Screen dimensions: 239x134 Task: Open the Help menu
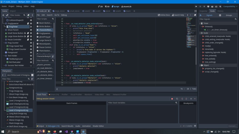pos(33,7)
